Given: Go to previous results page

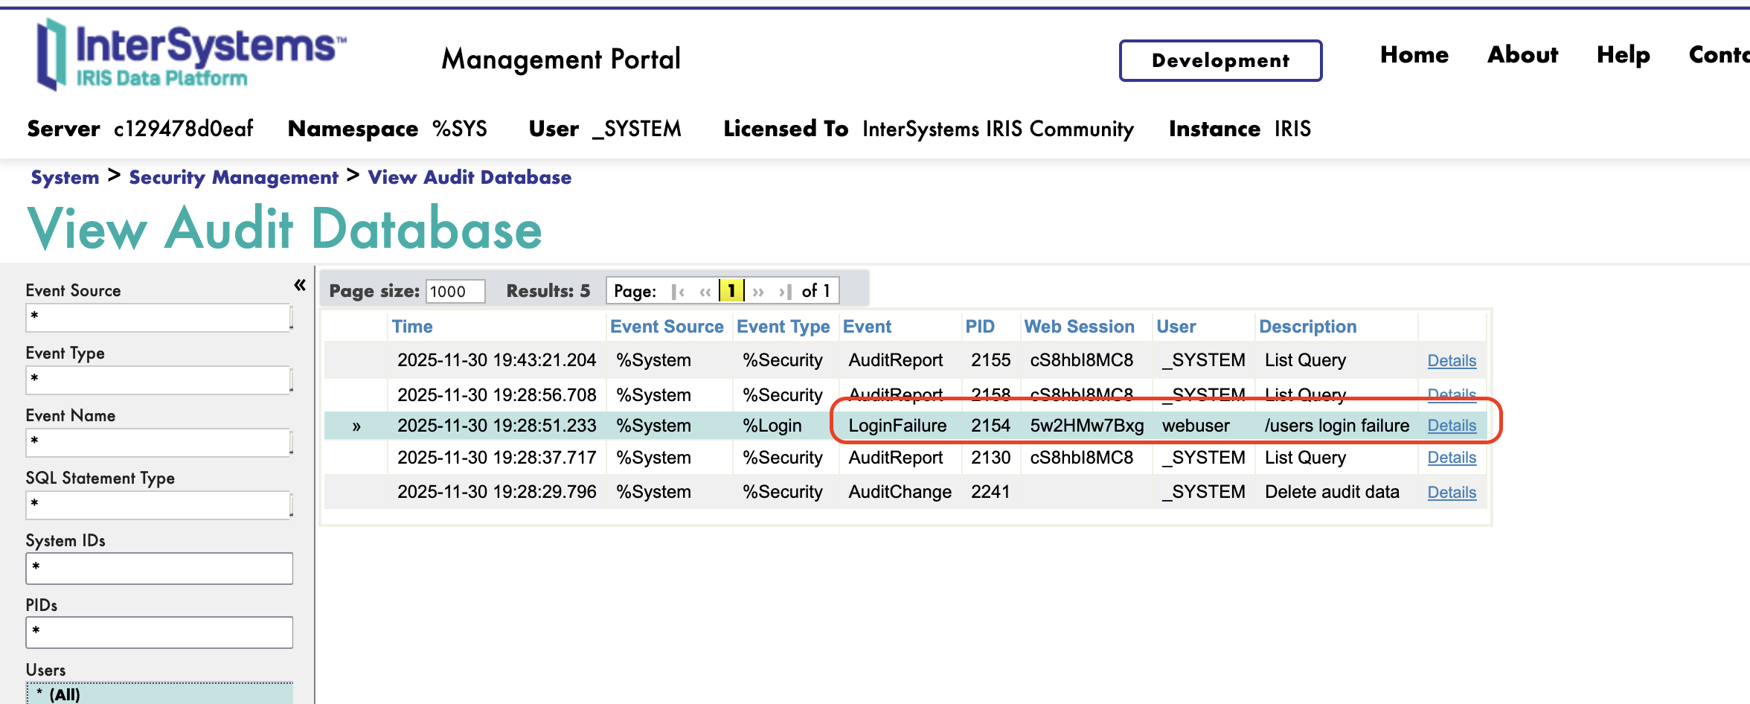Looking at the screenshot, I should pyautogui.click(x=705, y=292).
